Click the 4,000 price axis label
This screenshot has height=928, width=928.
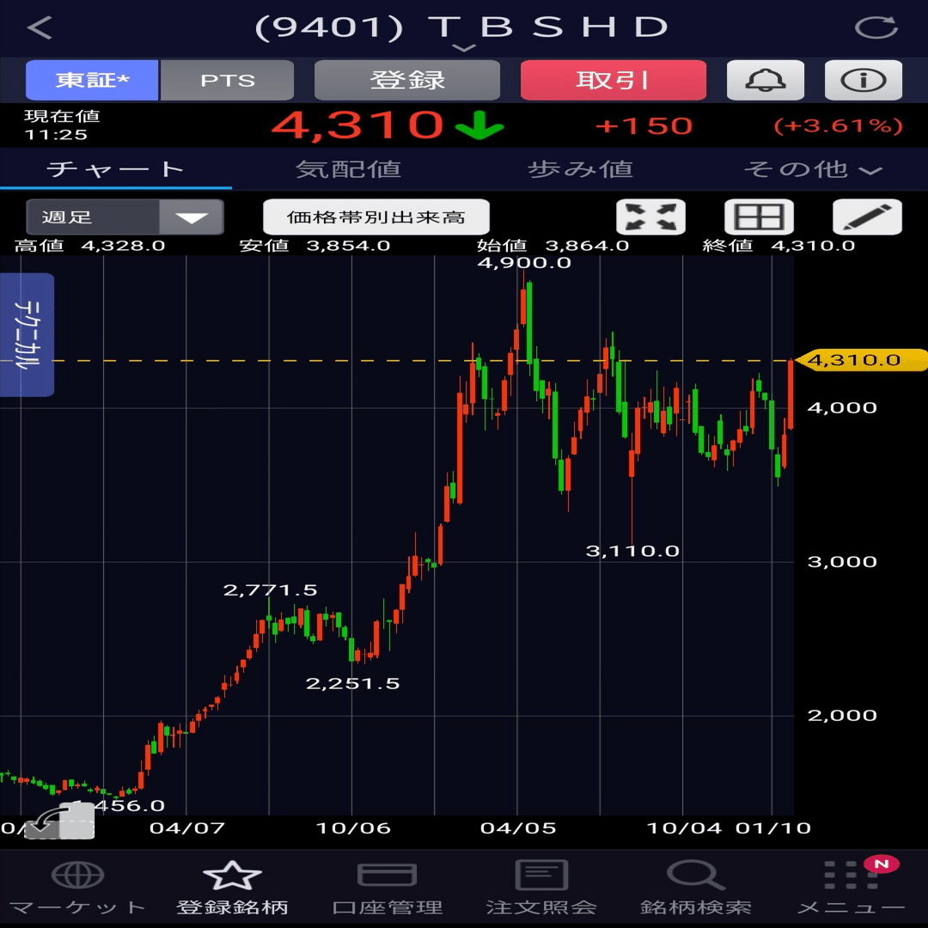click(x=842, y=408)
